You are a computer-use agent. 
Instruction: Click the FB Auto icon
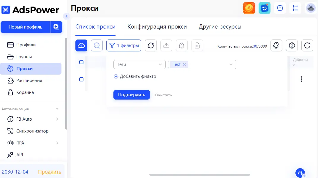tap(10, 119)
